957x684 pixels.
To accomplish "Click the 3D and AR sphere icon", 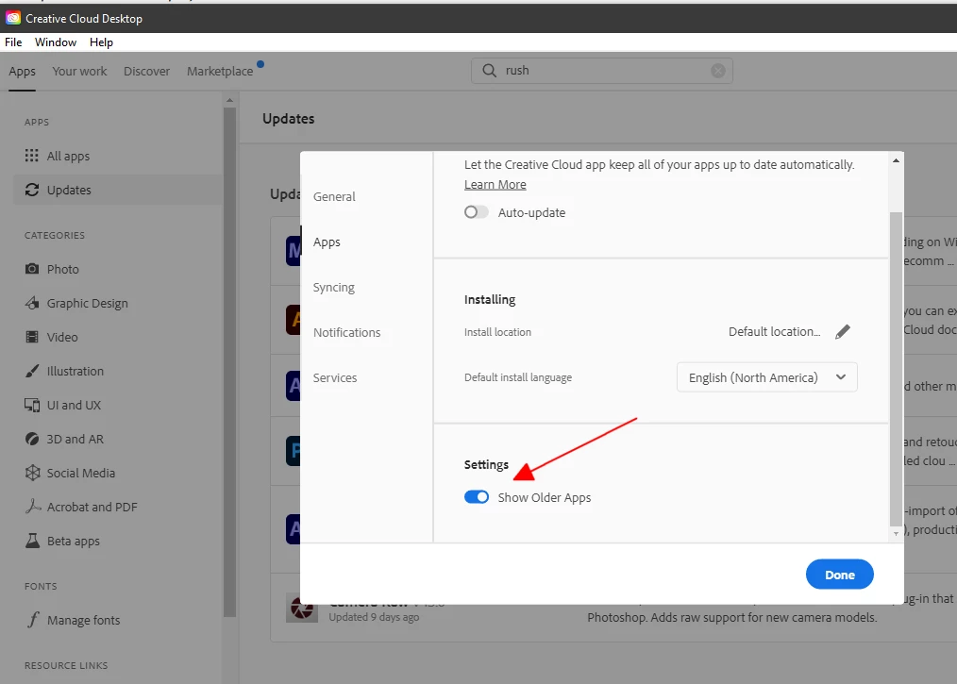I will pos(32,439).
